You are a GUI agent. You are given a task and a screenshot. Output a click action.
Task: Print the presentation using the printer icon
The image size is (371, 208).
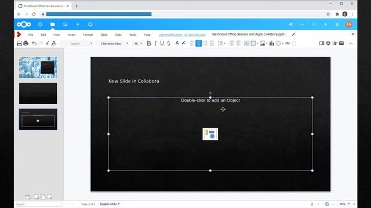point(26,43)
